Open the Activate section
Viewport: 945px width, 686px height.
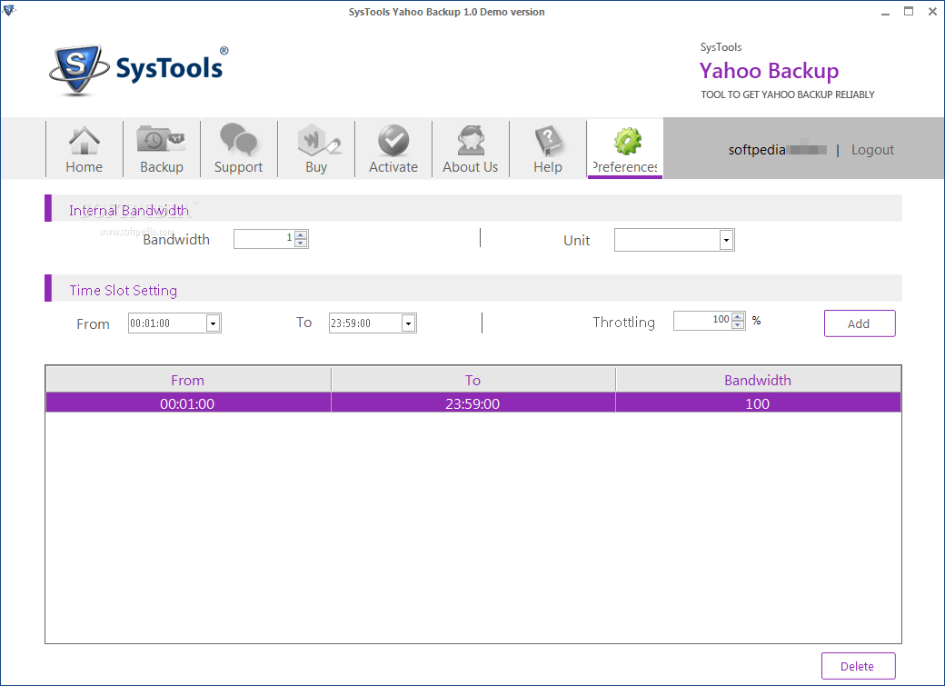pos(393,149)
